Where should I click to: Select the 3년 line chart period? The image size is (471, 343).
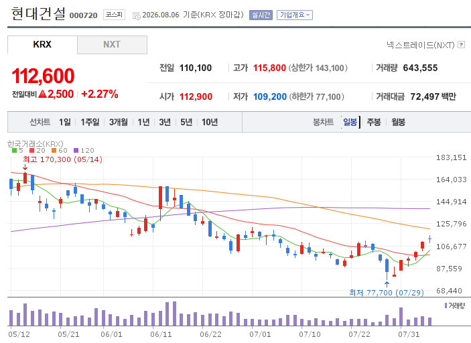[x=165, y=122]
